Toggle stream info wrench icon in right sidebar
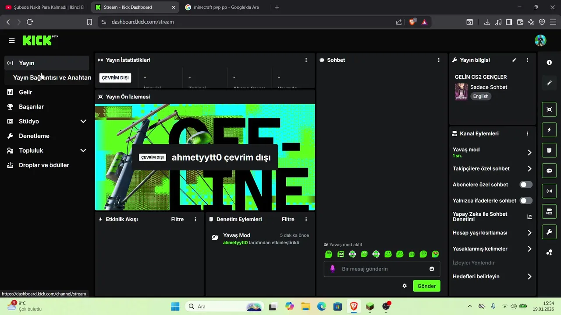The height and width of the screenshot is (315, 561). pyautogui.click(x=549, y=232)
